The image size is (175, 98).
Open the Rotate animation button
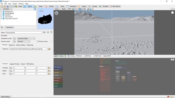pyautogui.click(x=11, y=71)
